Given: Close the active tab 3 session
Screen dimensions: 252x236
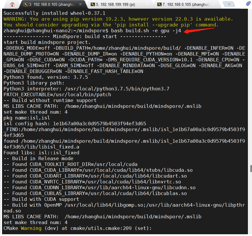Looking at the screenshot, I should [80, 4].
